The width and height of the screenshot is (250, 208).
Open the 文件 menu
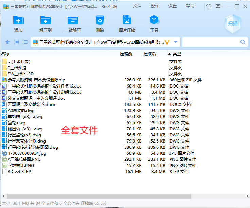pos(137,6)
